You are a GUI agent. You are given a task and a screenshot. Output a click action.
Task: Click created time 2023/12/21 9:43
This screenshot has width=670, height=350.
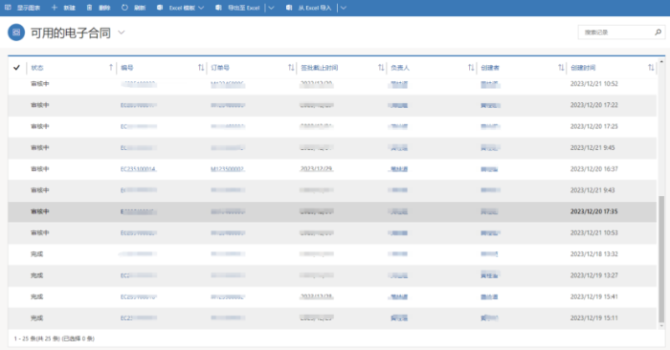pyautogui.click(x=592, y=190)
